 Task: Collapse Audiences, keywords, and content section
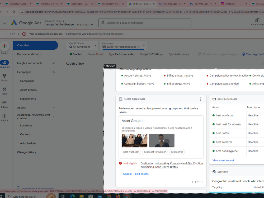coord(54,116)
